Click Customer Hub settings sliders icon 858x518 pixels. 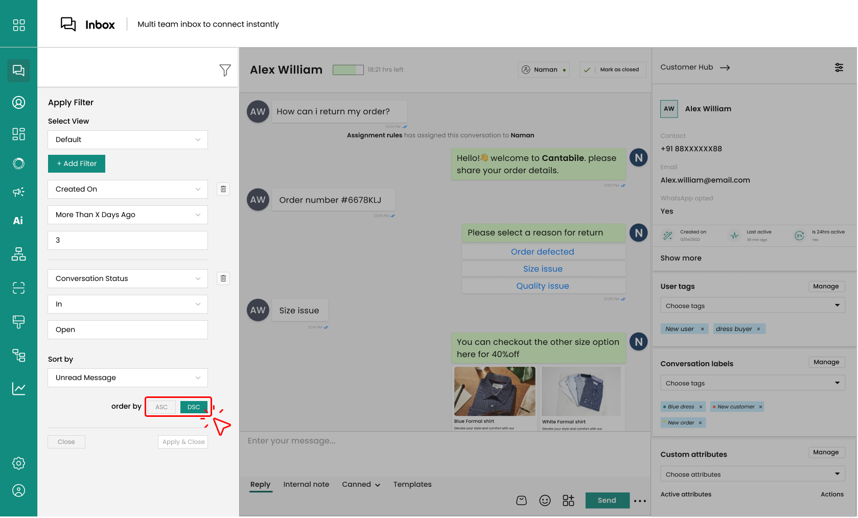[x=839, y=67]
